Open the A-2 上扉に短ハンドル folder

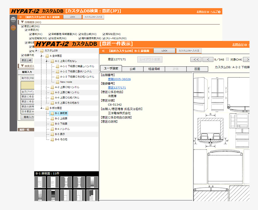coord(52,87)
